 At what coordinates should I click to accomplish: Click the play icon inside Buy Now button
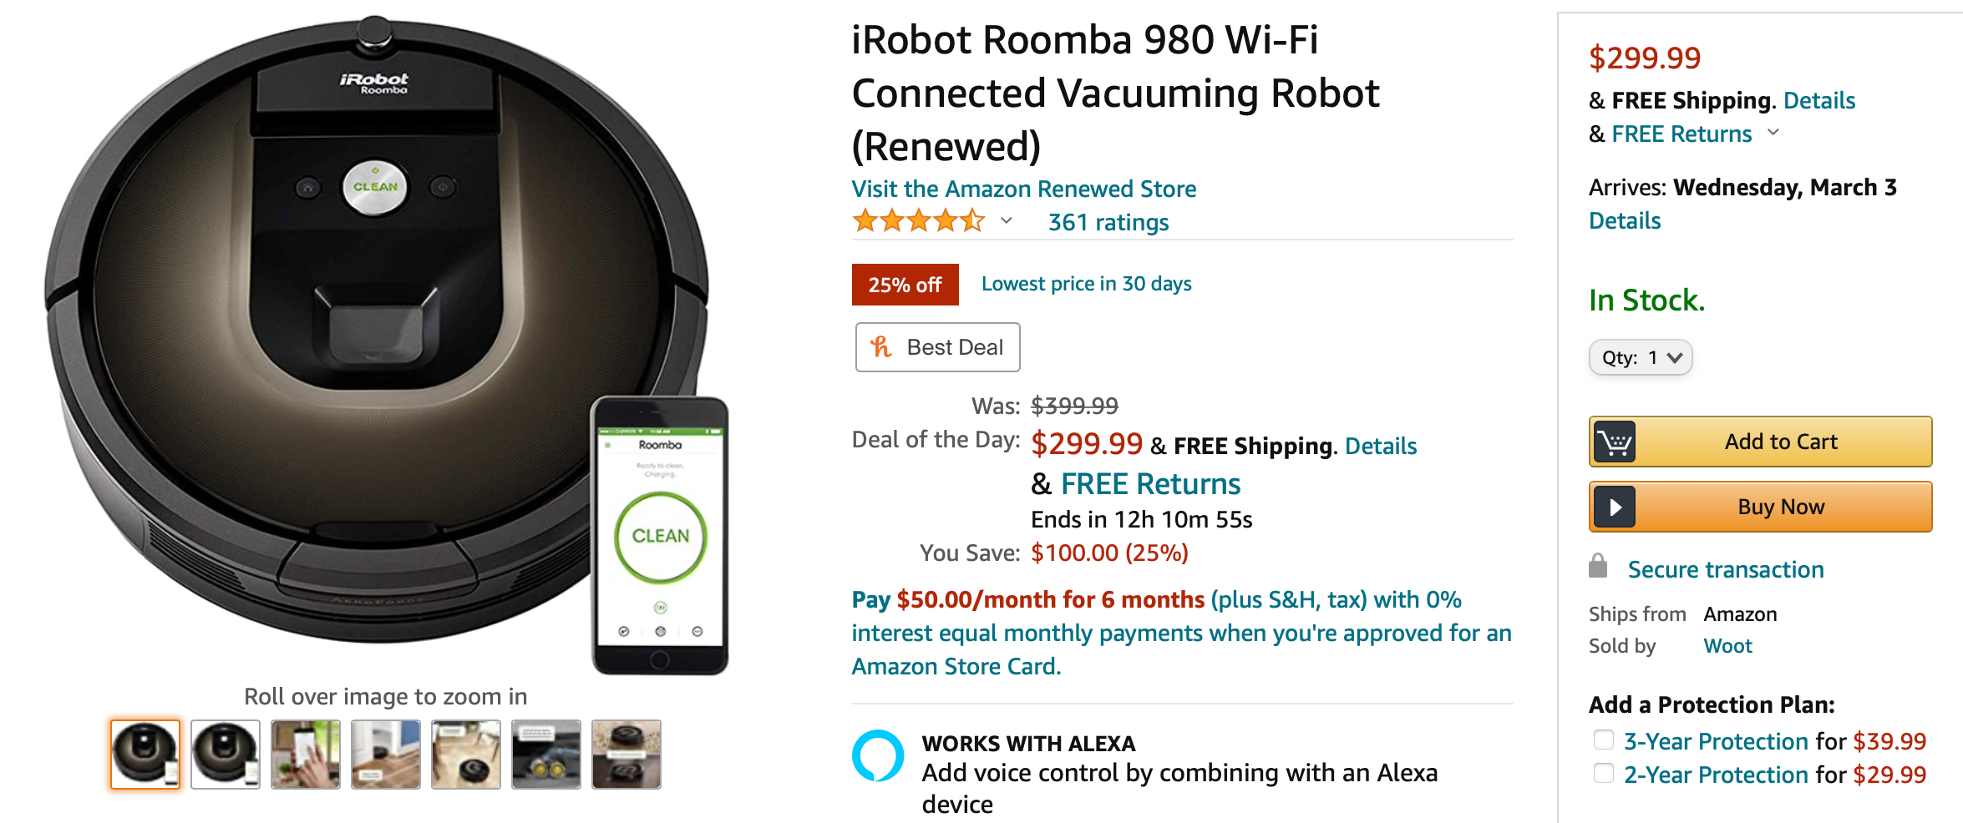pyautogui.click(x=1614, y=507)
